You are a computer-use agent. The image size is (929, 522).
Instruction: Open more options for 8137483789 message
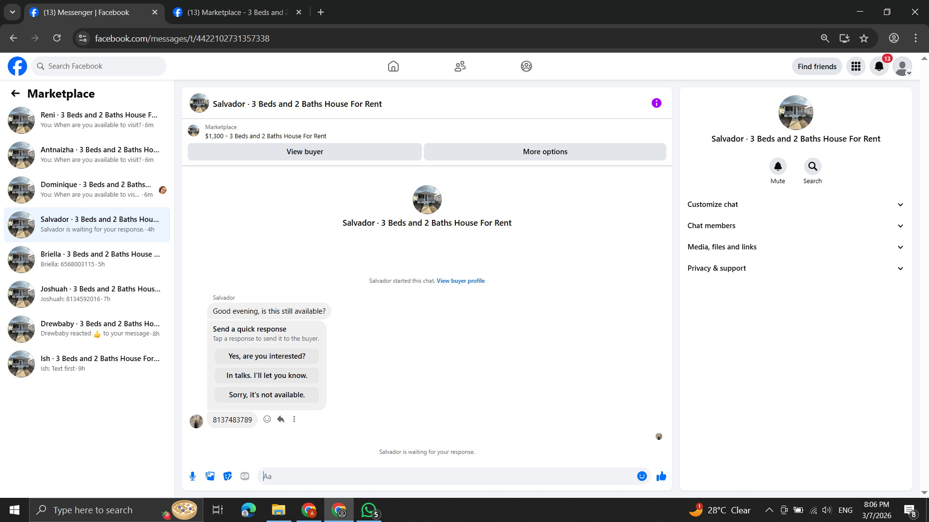(294, 419)
